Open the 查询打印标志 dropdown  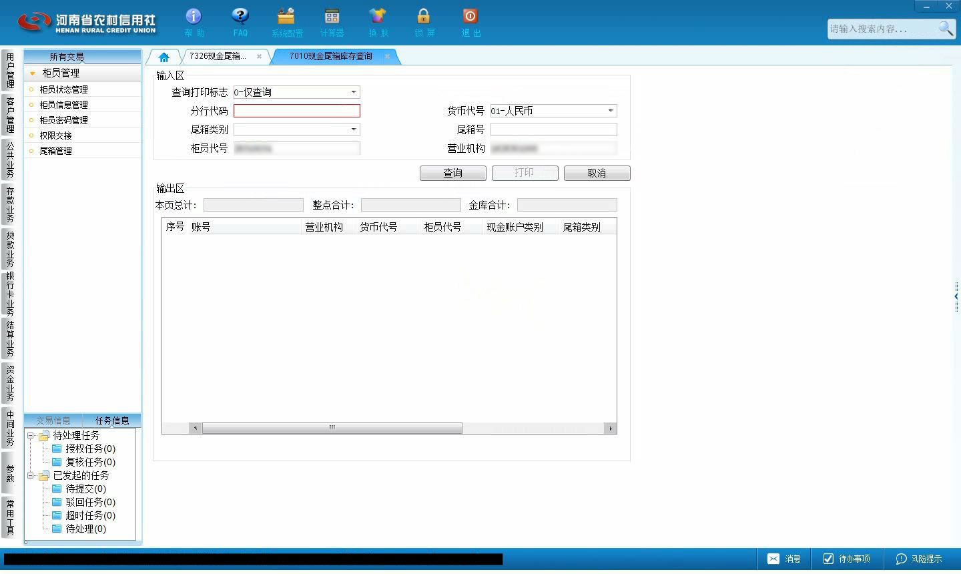[x=354, y=92]
